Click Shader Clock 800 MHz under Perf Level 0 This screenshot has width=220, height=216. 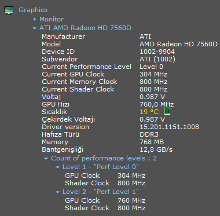[131, 183]
